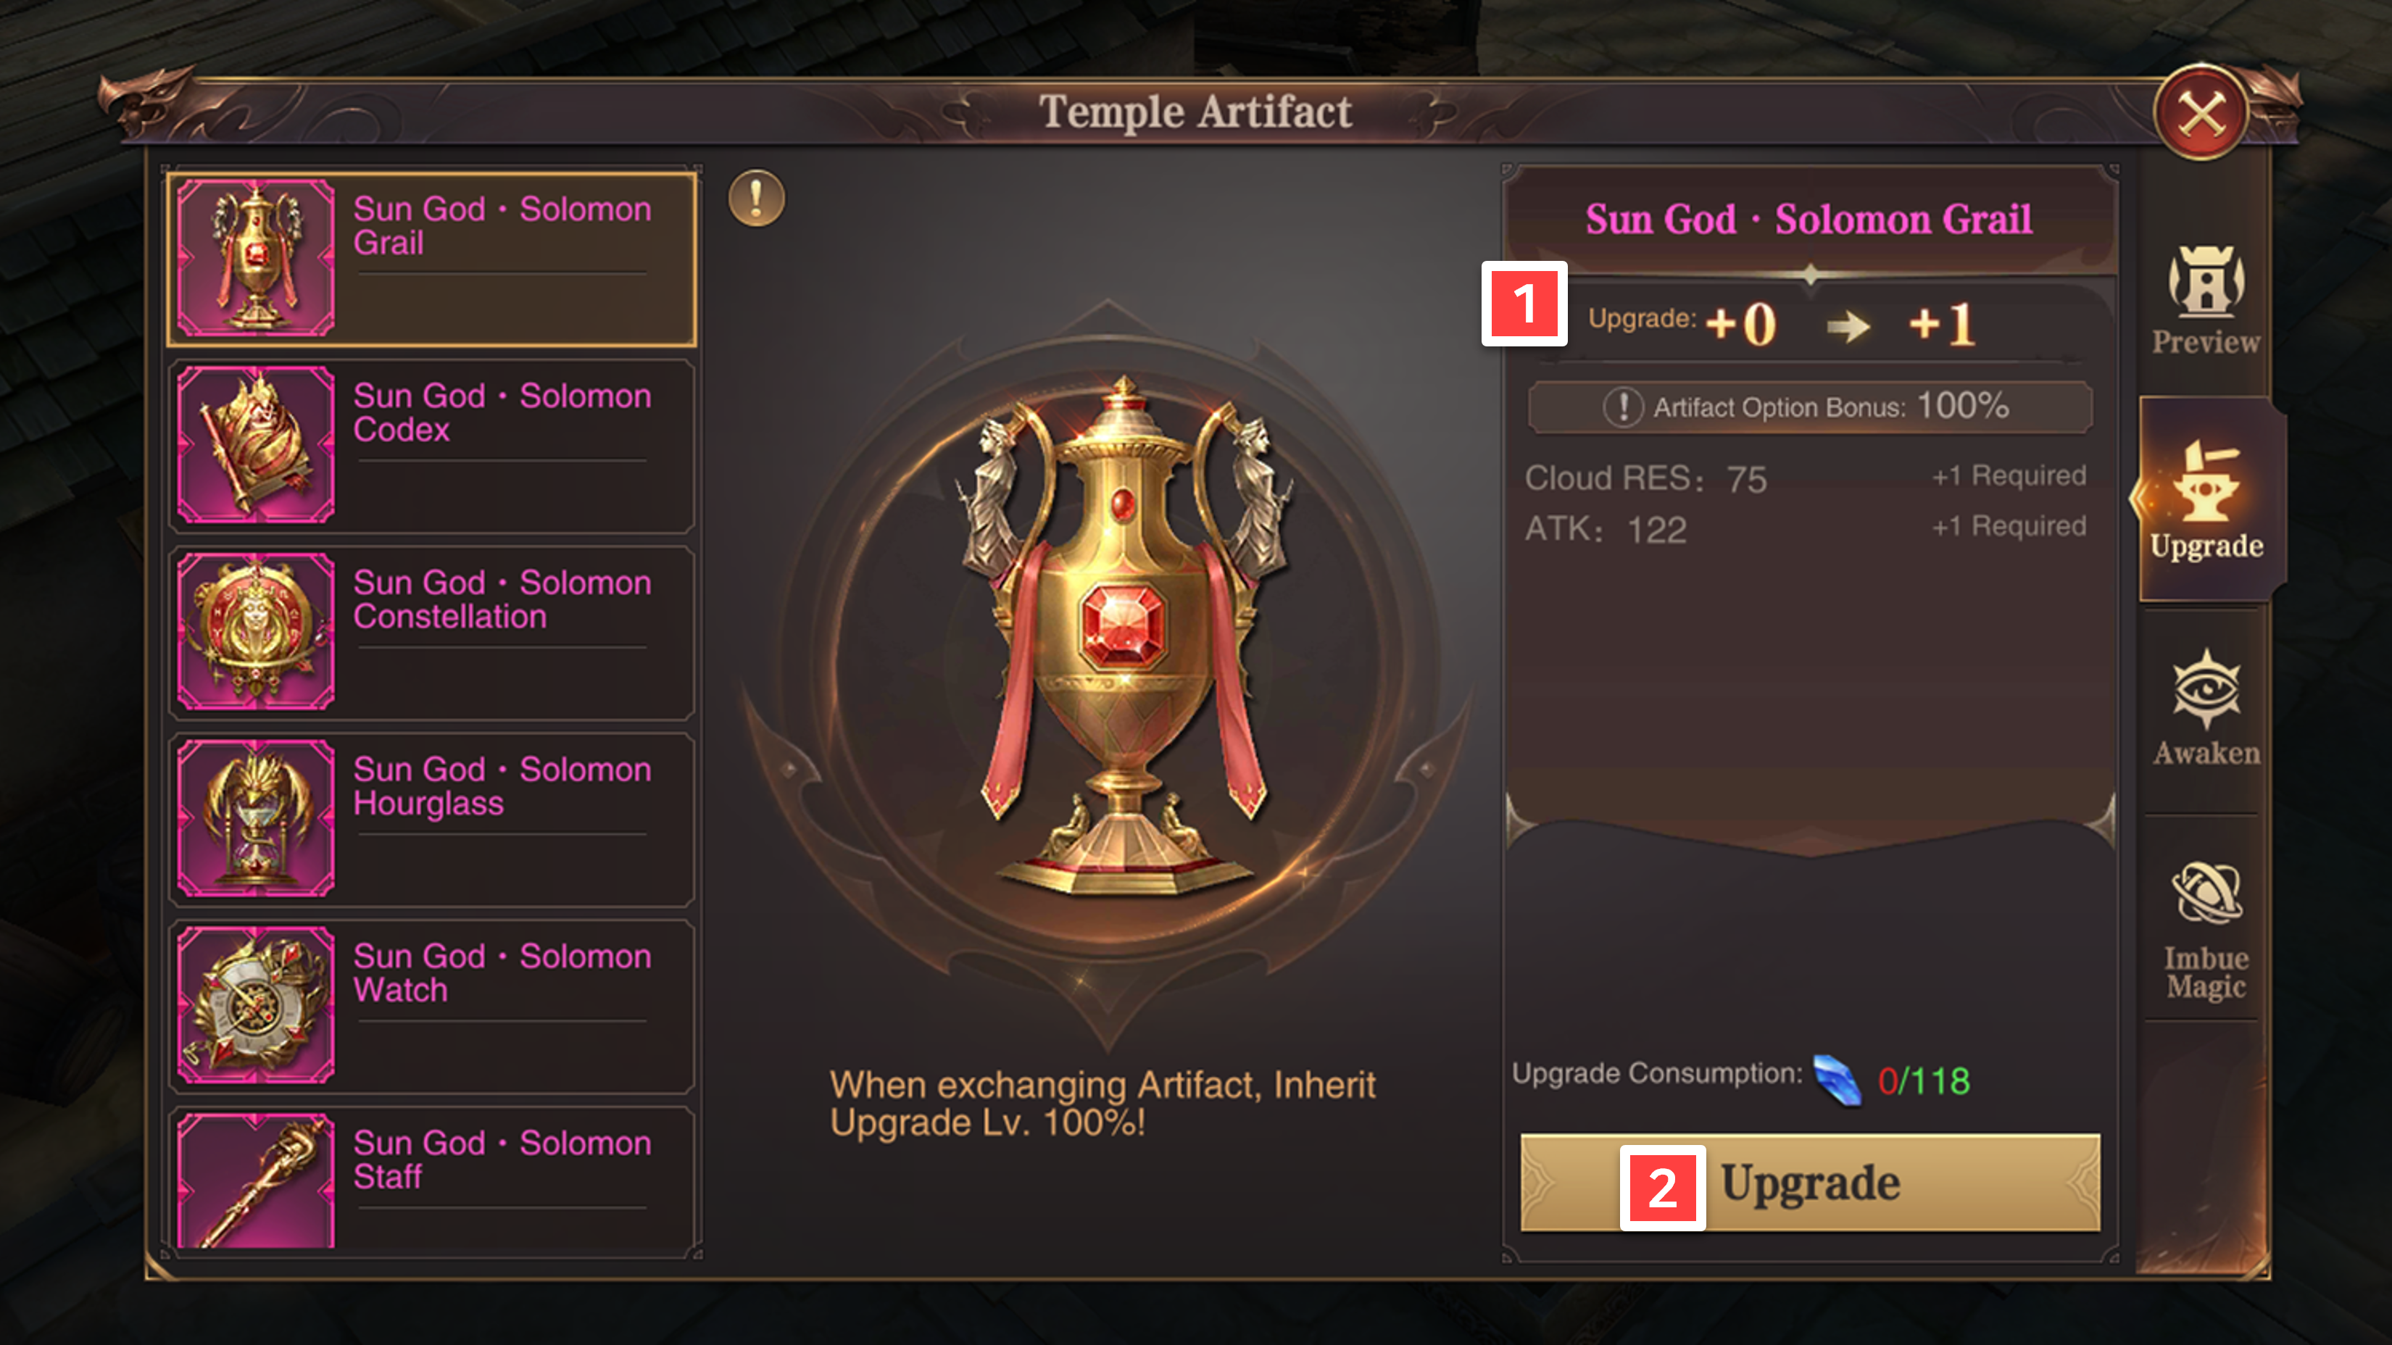
Task: Click the Artifact Option Bonus info icon
Action: (x=1622, y=407)
